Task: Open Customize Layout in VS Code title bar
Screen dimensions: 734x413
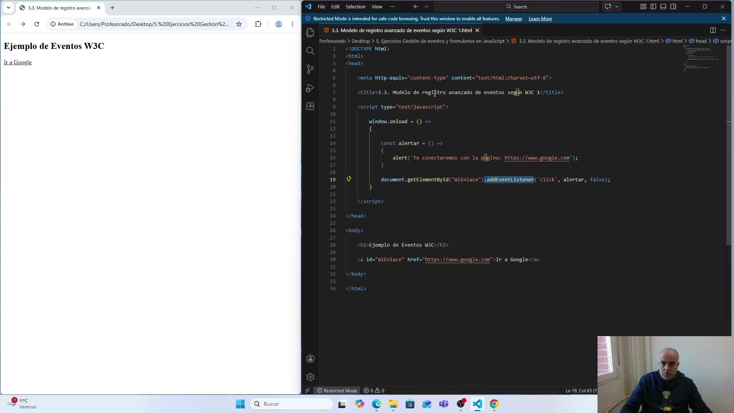Action: tap(643, 7)
